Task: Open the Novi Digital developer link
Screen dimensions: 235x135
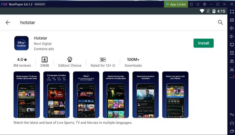Action: point(43,44)
